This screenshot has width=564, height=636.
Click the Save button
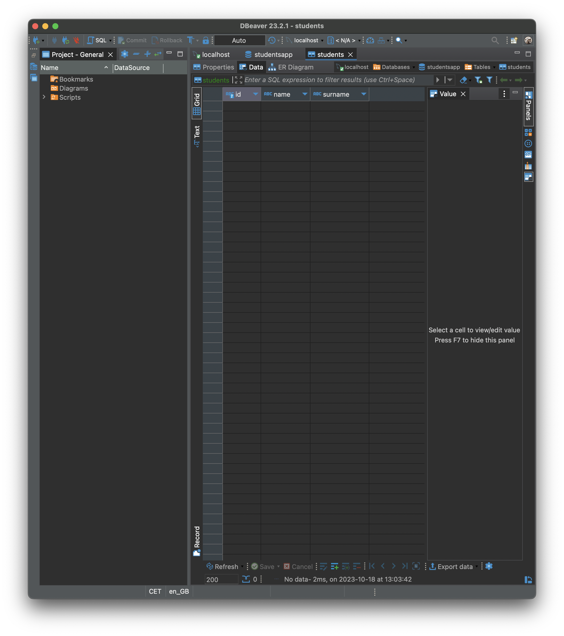coord(263,566)
